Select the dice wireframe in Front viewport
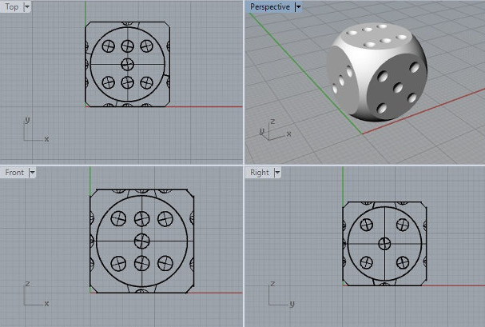Screen dimensions: 485x327 coord(142,241)
